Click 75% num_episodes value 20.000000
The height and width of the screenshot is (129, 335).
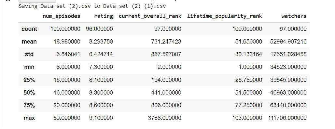[x=67, y=105]
